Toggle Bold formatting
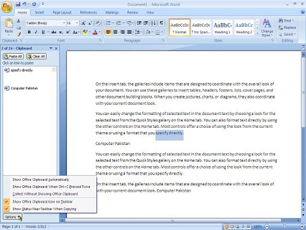Viewport: 306px width, 230px height. pos(29,32)
